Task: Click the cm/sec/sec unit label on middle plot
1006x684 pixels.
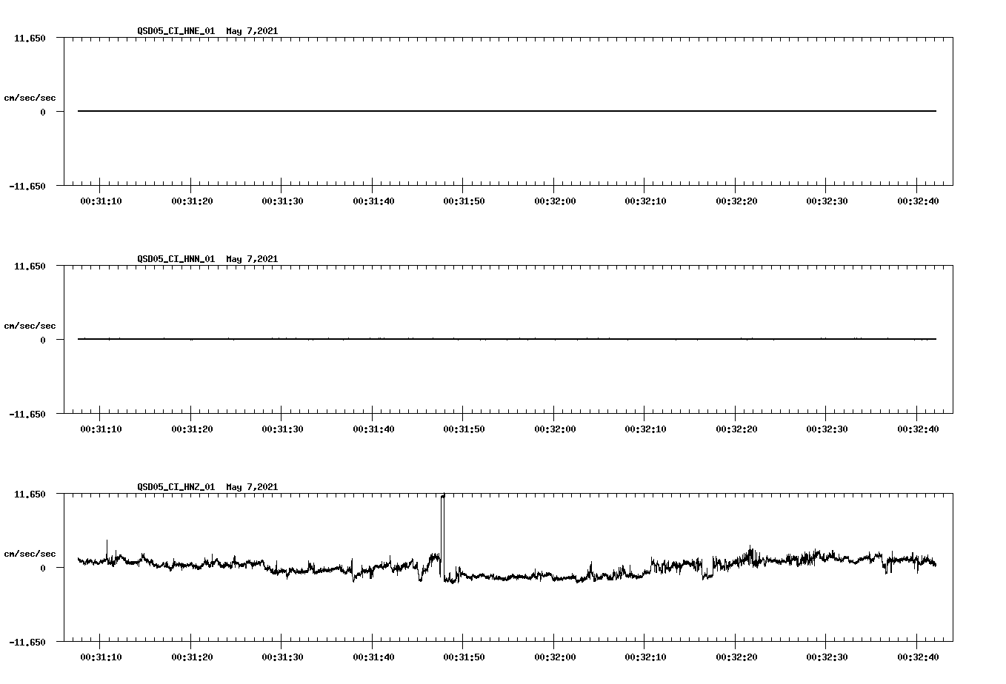Action: point(30,325)
